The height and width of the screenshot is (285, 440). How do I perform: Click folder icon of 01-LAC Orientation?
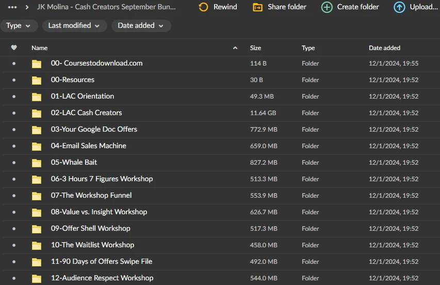(37, 97)
